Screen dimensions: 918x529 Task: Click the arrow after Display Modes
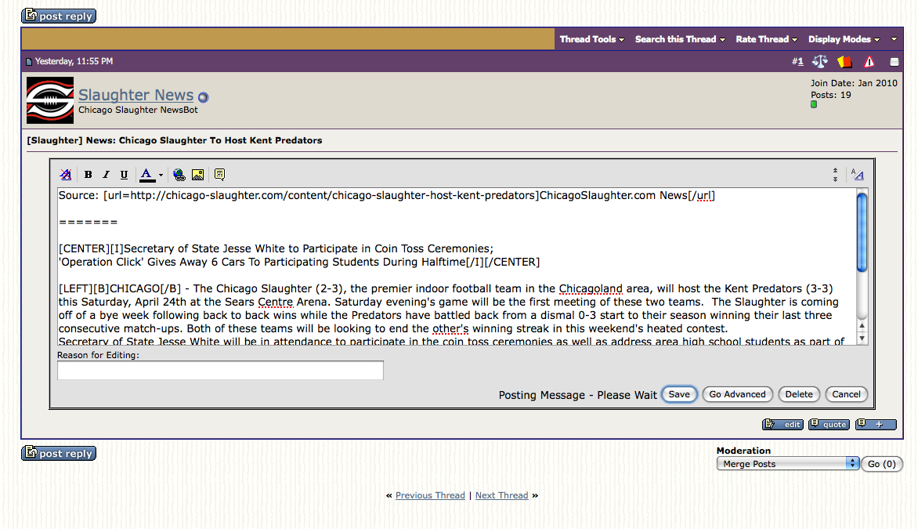tap(894, 39)
